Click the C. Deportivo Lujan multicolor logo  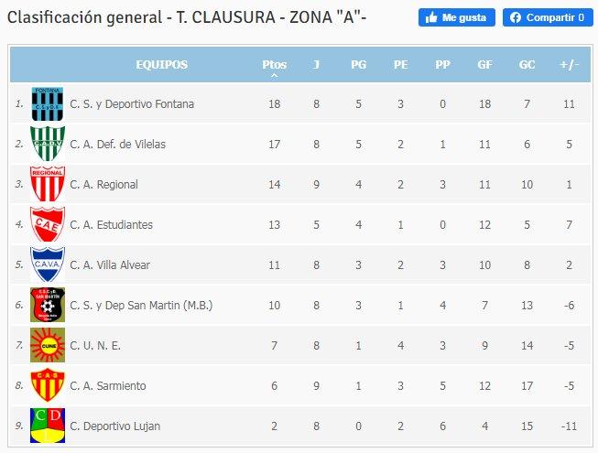coord(48,426)
